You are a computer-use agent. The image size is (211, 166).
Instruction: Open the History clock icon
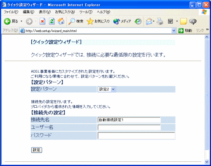click(x=138, y=22)
